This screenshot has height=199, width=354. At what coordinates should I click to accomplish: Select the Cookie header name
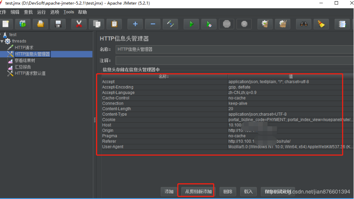coord(109,120)
